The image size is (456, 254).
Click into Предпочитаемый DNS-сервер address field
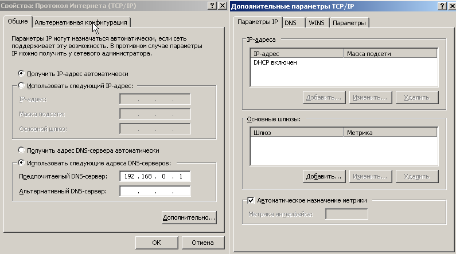[155, 176]
